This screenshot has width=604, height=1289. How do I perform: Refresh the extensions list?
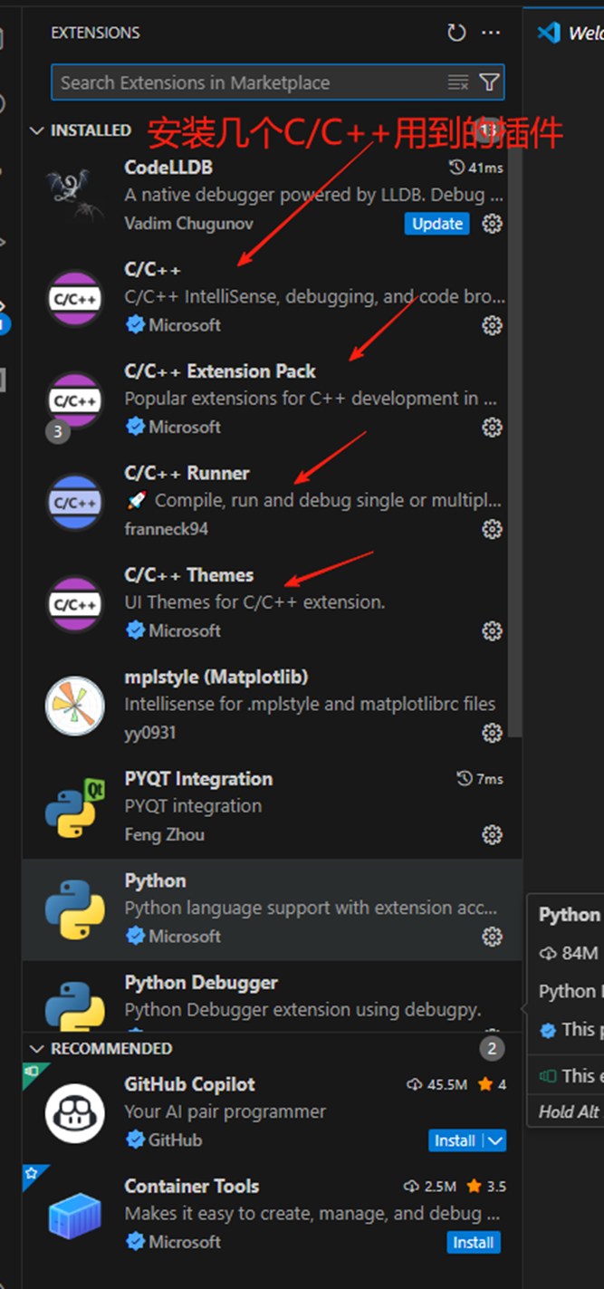point(456,34)
